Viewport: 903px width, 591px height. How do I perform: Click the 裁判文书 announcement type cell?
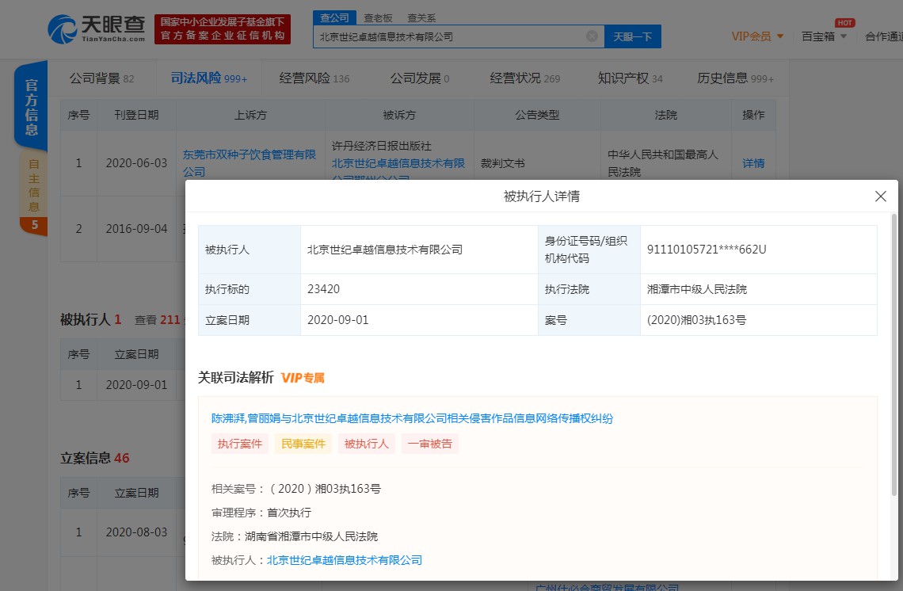tap(537, 163)
